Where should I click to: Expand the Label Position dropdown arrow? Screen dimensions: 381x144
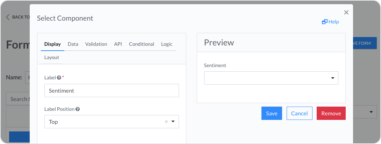173,122
